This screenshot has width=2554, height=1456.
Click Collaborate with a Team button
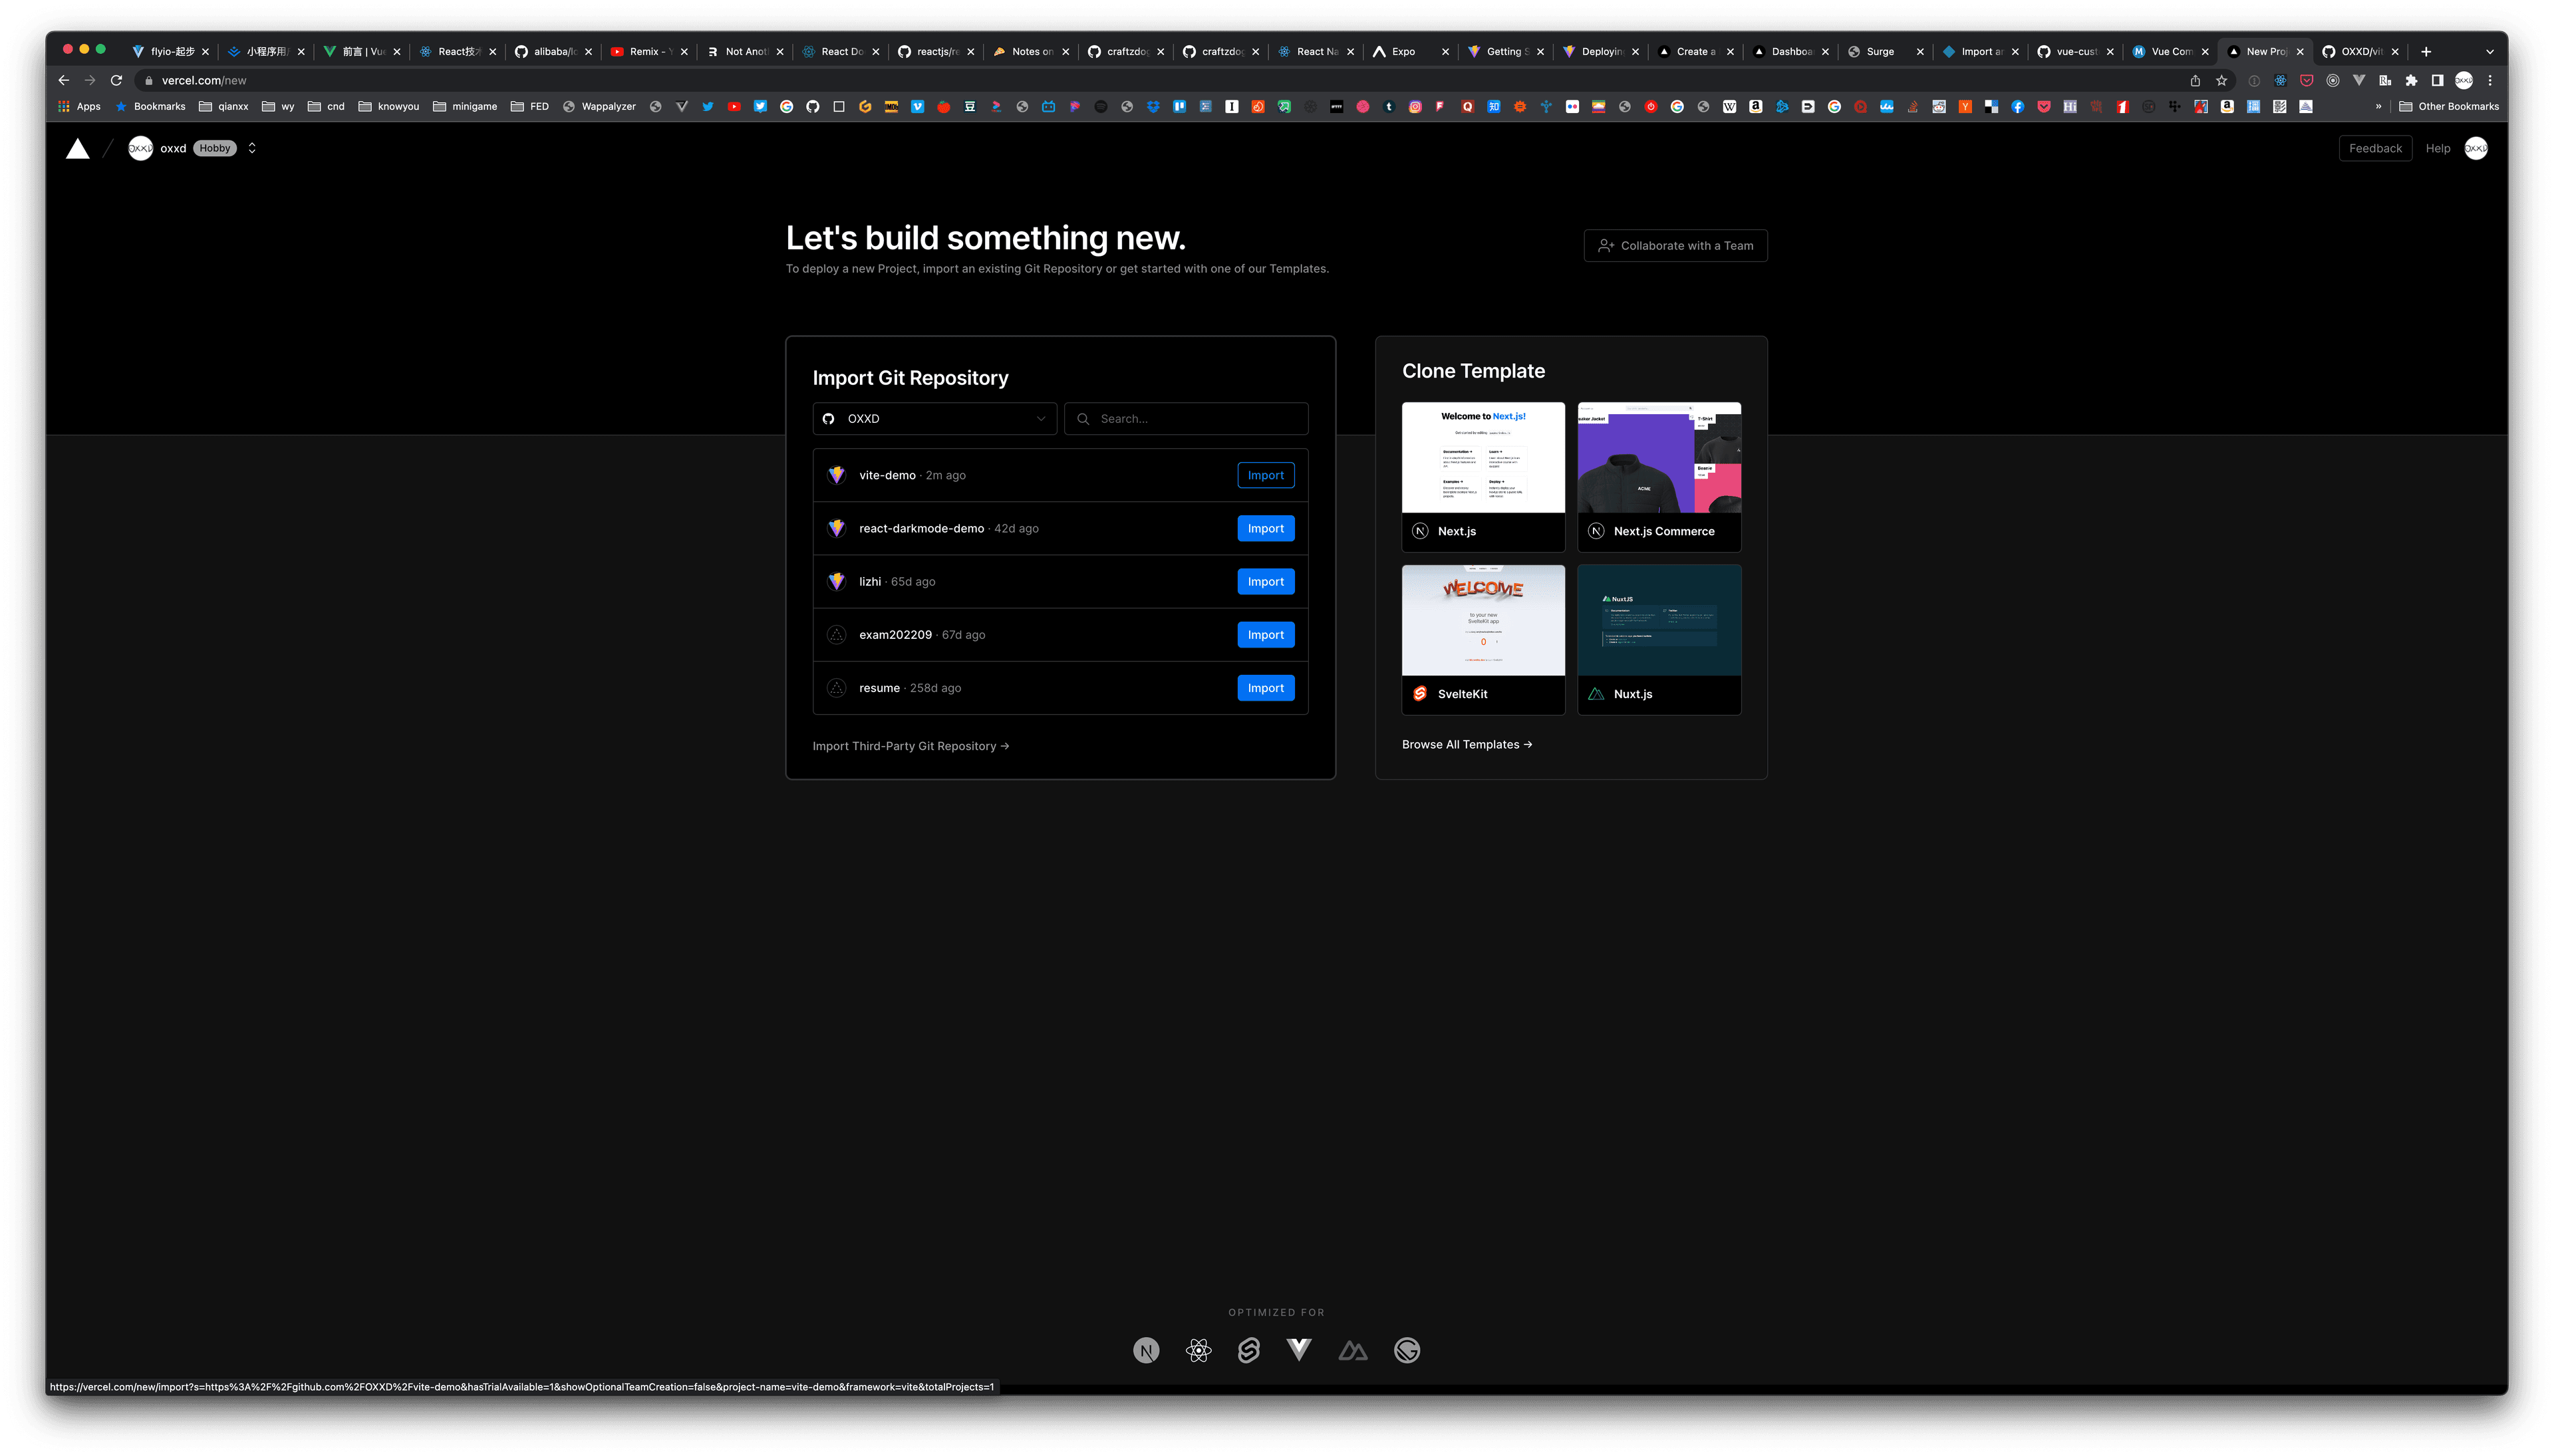[1675, 246]
